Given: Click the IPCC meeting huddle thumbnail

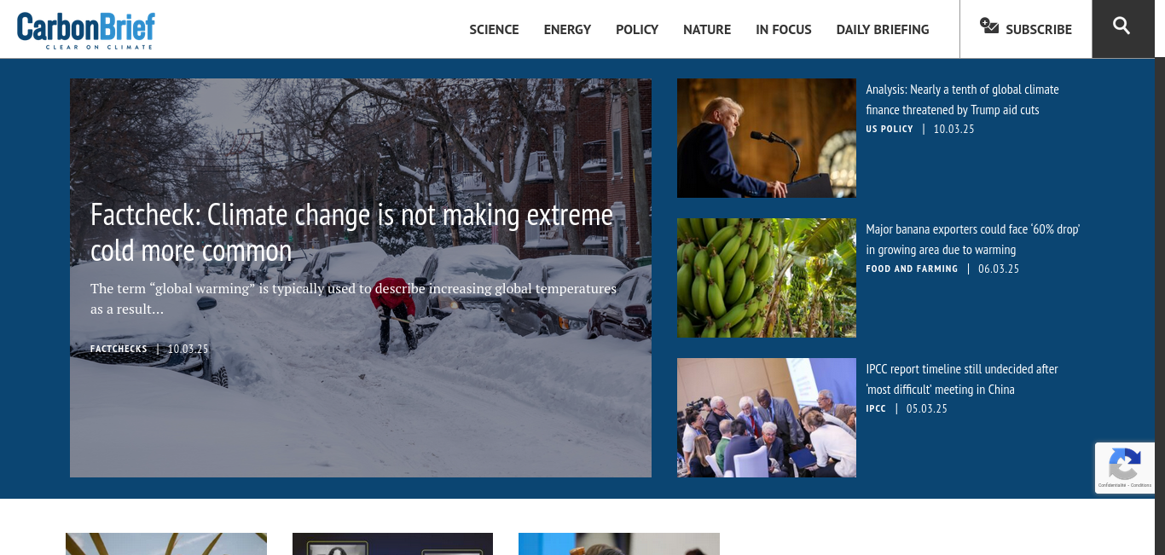Looking at the screenshot, I should tap(767, 418).
